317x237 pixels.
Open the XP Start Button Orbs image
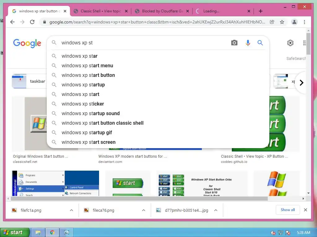[202, 183]
